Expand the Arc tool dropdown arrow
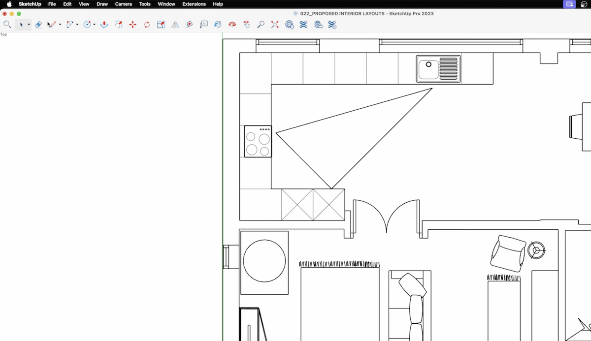 pos(77,25)
